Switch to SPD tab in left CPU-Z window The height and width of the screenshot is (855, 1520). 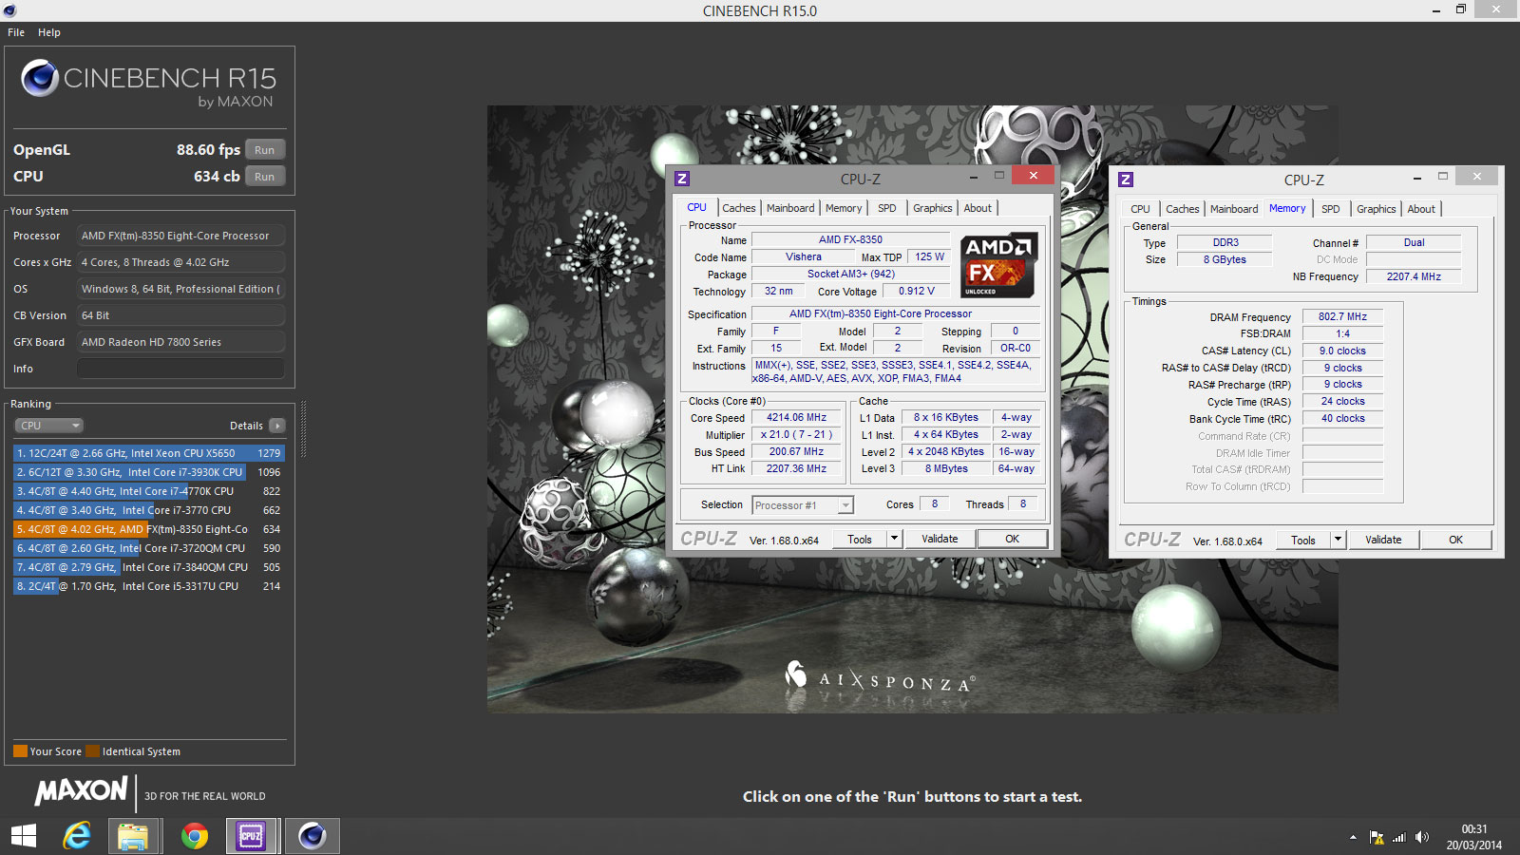coord(886,208)
